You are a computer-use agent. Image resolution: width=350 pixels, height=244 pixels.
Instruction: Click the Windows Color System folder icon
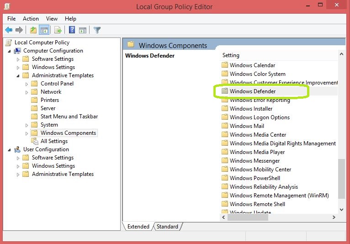click(225, 74)
